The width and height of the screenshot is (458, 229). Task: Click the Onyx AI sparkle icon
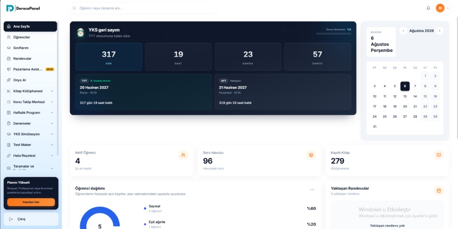click(9, 80)
